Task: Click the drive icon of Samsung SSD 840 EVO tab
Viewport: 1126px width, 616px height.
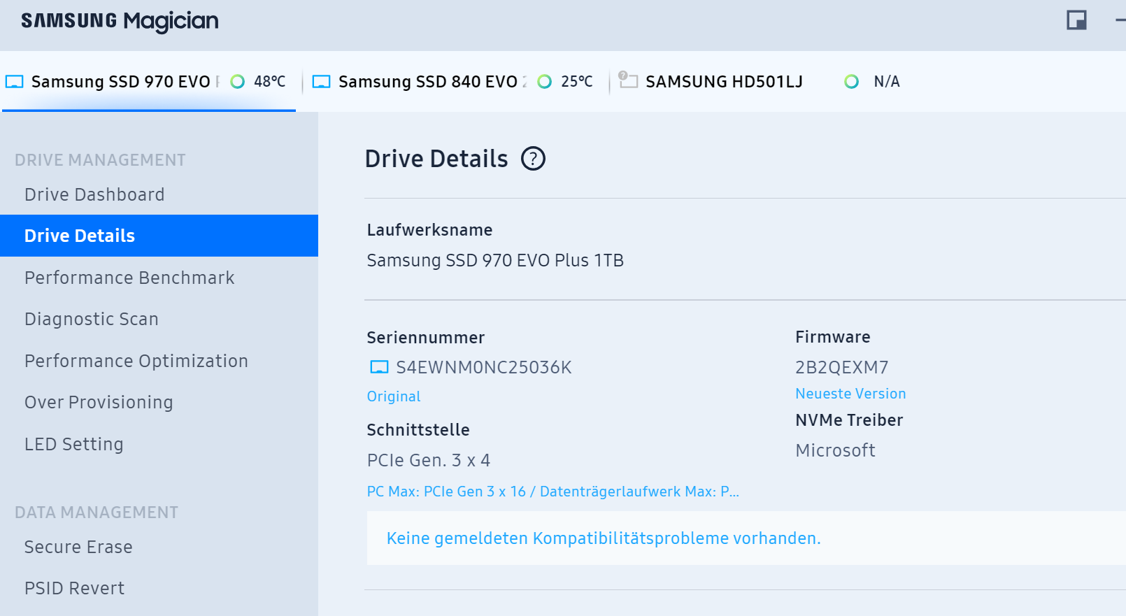Action: tap(321, 82)
